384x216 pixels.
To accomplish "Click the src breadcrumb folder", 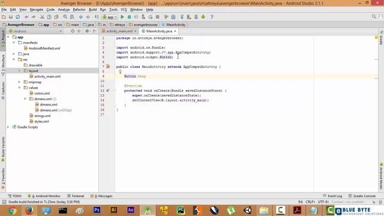I will point(58,25).
